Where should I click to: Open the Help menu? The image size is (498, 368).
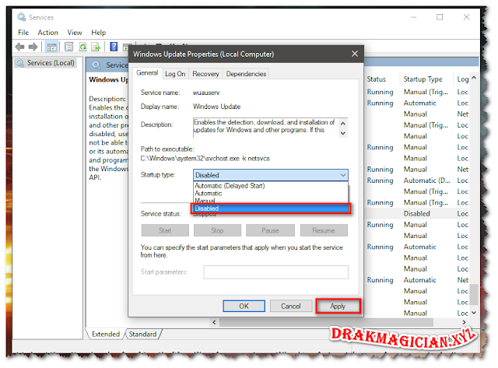[x=99, y=33]
